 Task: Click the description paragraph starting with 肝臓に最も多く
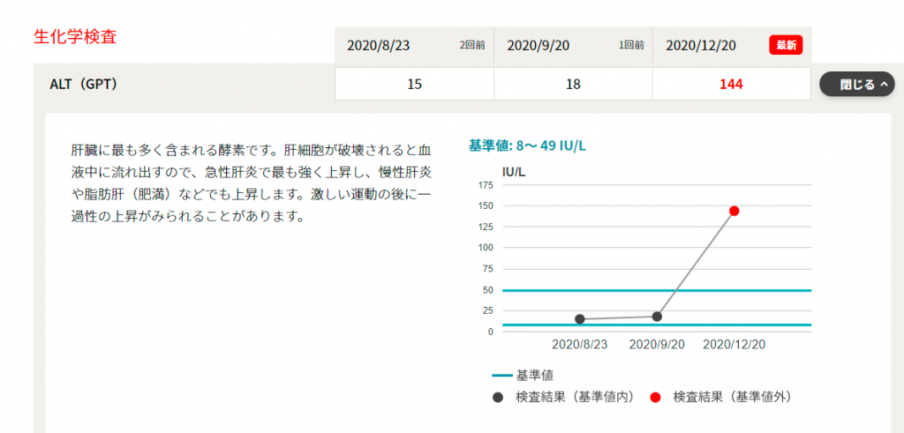click(x=251, y=184)
